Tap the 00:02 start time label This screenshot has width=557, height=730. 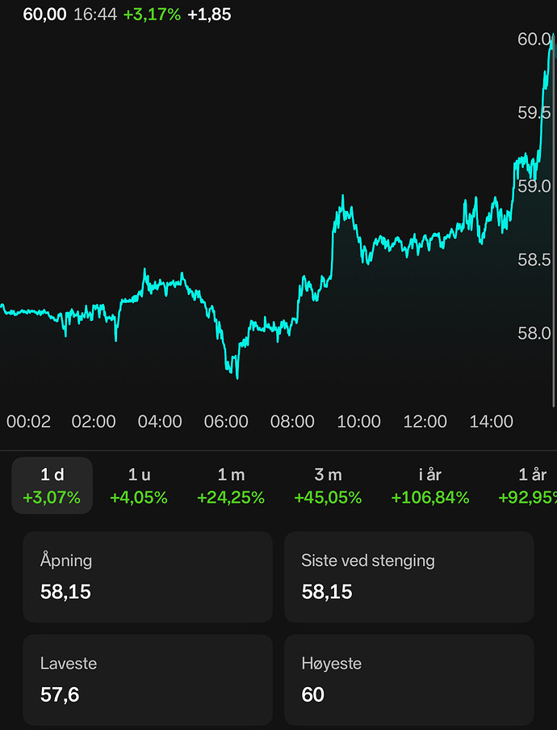[28, 421]
